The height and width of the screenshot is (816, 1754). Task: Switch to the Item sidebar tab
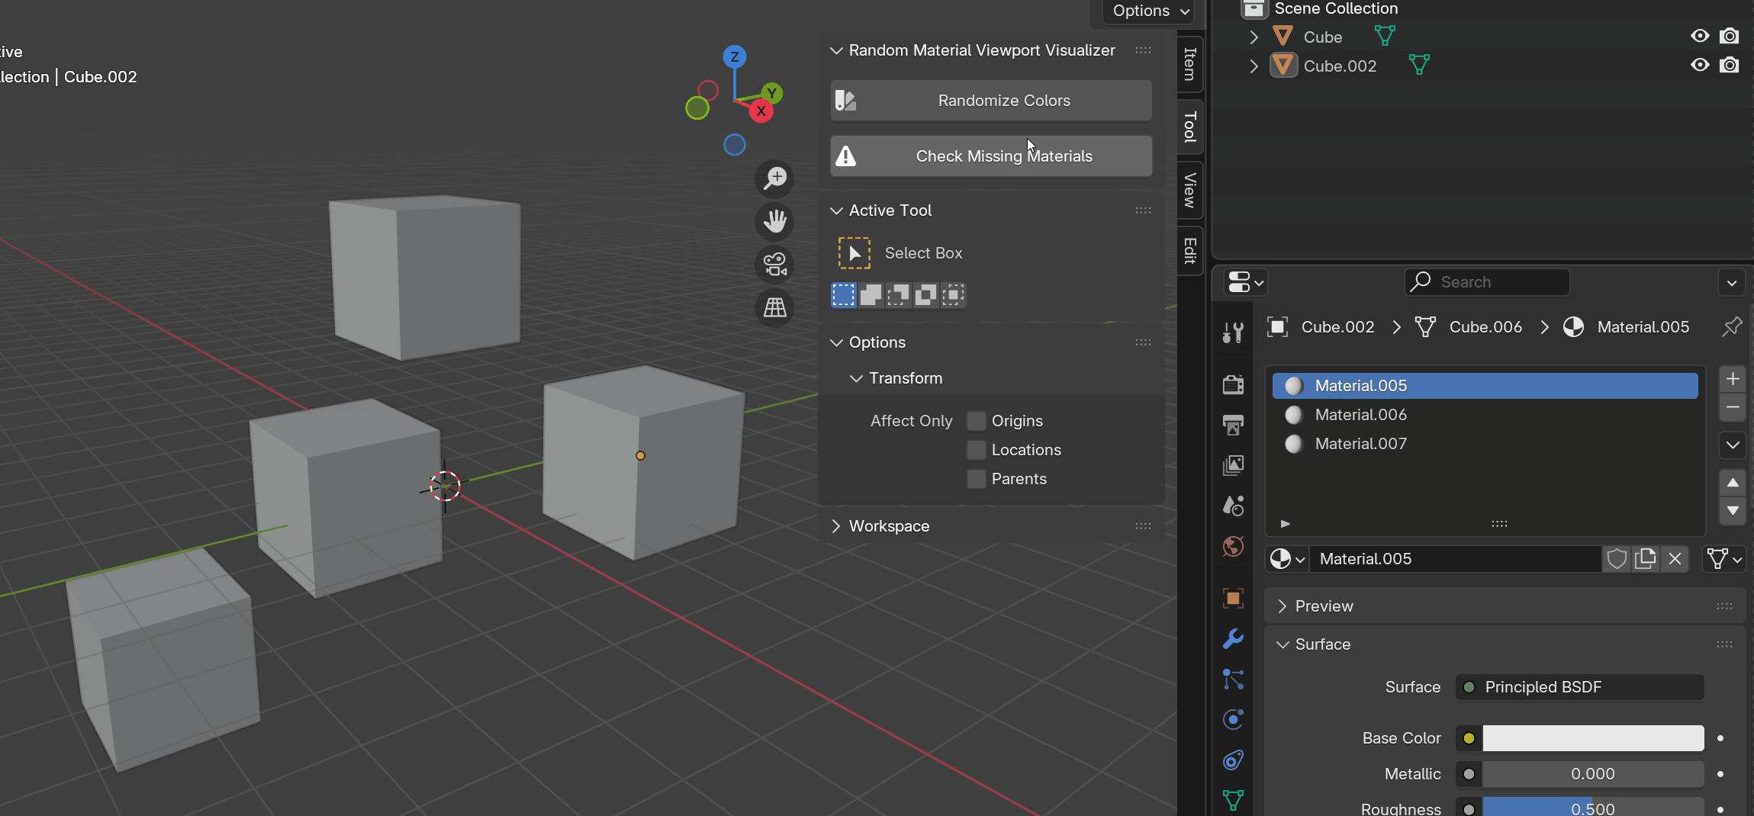(1189, 64)
